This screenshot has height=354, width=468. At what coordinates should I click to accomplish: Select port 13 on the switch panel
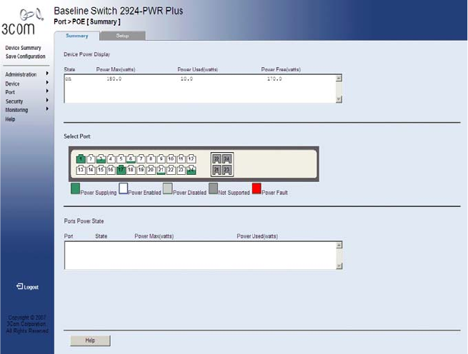pos(81,170)
